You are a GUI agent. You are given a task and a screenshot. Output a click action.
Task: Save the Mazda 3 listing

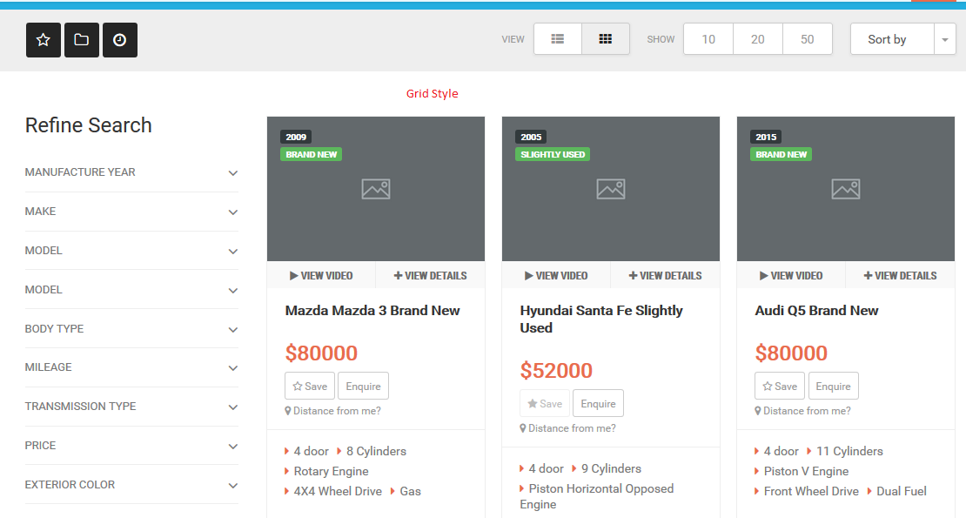point(310,387)
